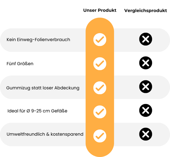Click the Kein Einweg-Folienverbrauch label
This screenshot has height=157, width=170.
coord(38,39)
